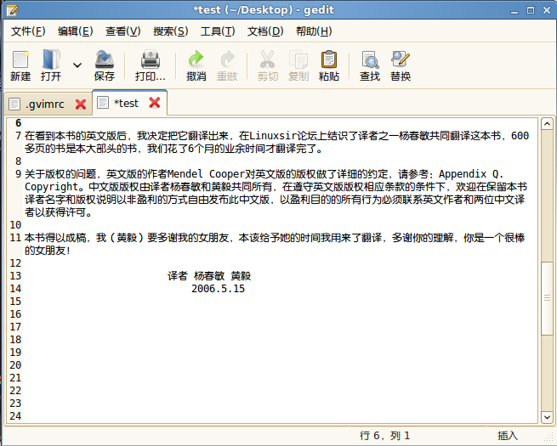The height and width of the screenshot is (446, 557).
Task: Undo the last edit with 撤消
Action: pos(196,59)
